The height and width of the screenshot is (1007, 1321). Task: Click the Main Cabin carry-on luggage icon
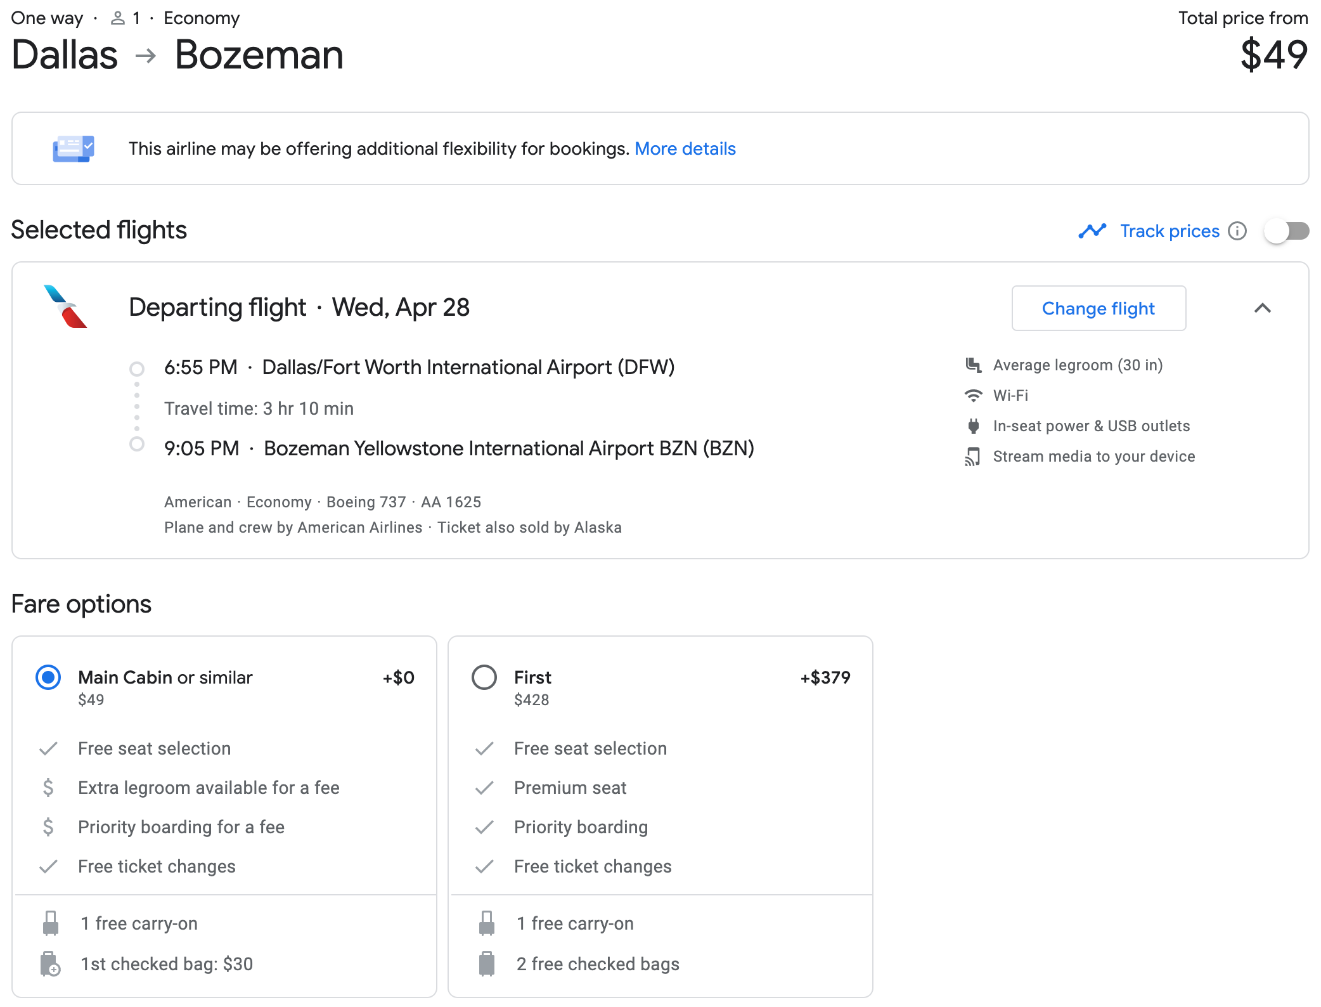tap(50, 923)
